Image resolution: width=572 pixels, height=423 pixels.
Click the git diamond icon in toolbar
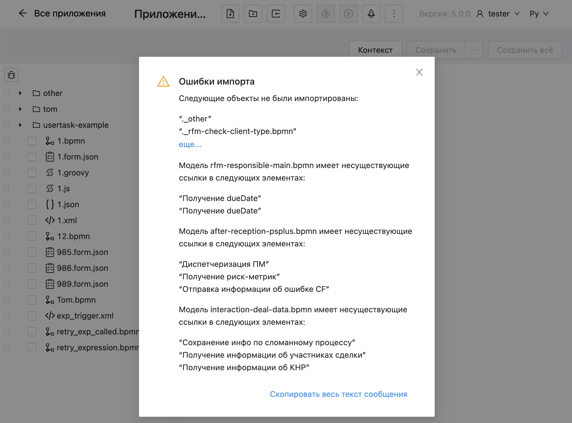coord(326,14)
